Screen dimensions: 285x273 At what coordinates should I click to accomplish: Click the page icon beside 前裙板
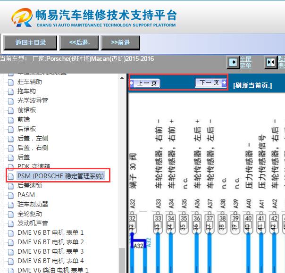(11, 110)
